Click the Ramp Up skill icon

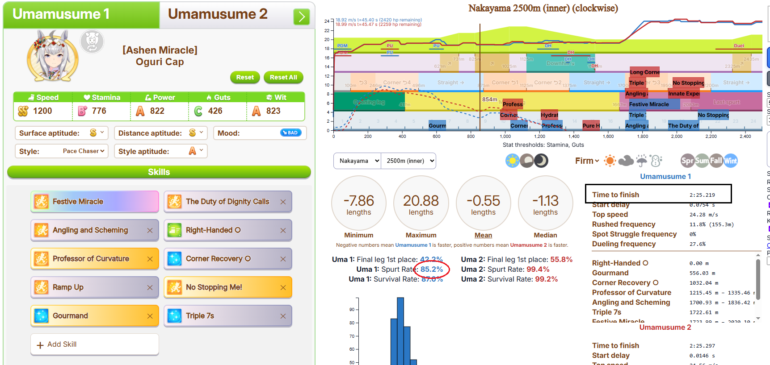pos(41,287)
